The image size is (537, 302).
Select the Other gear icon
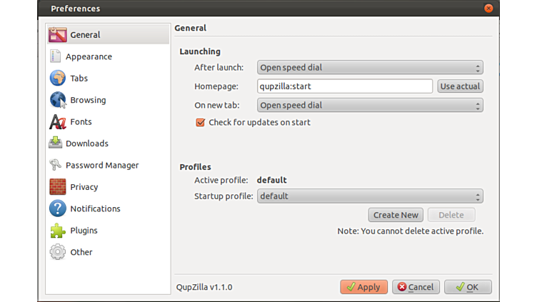point(58,252)
